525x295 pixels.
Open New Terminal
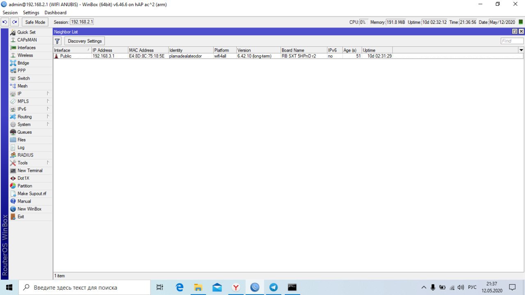pos(30,171)
